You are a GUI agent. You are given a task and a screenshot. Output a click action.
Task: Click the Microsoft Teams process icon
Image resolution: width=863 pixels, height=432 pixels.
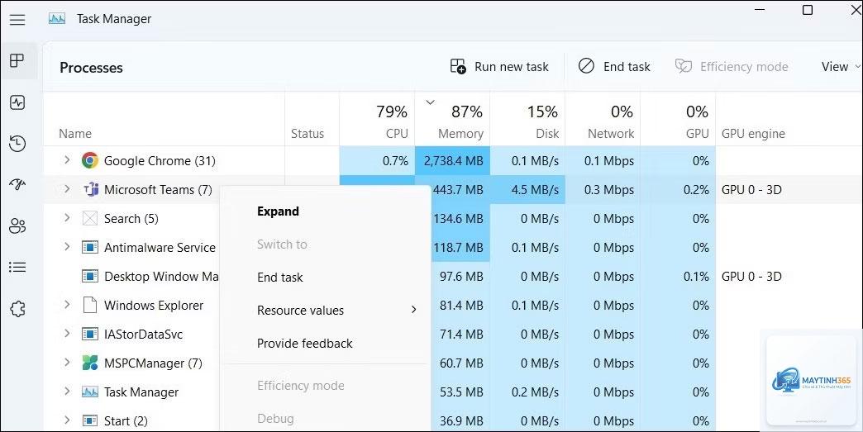(x=90, y=190)
